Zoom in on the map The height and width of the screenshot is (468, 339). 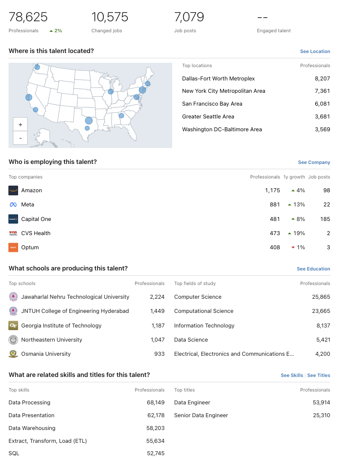click(x=20, y=125)
